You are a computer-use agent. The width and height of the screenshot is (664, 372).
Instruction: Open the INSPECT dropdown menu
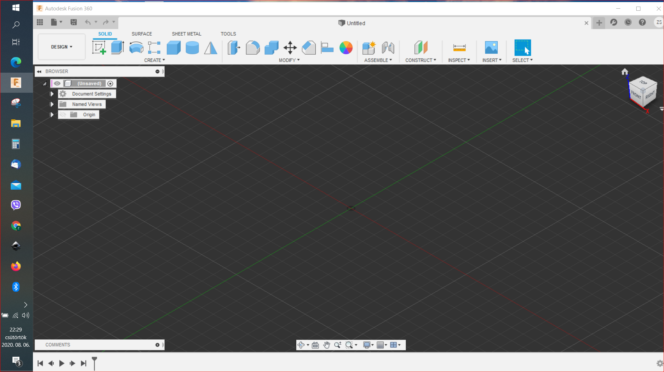459,60
